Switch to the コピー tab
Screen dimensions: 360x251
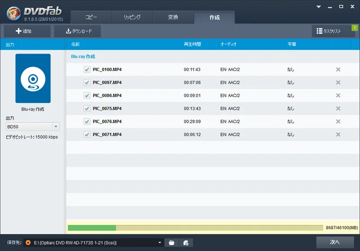coord(91,17)
